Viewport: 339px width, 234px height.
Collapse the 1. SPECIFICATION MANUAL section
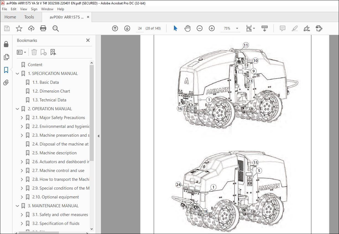tap(17, 74)
